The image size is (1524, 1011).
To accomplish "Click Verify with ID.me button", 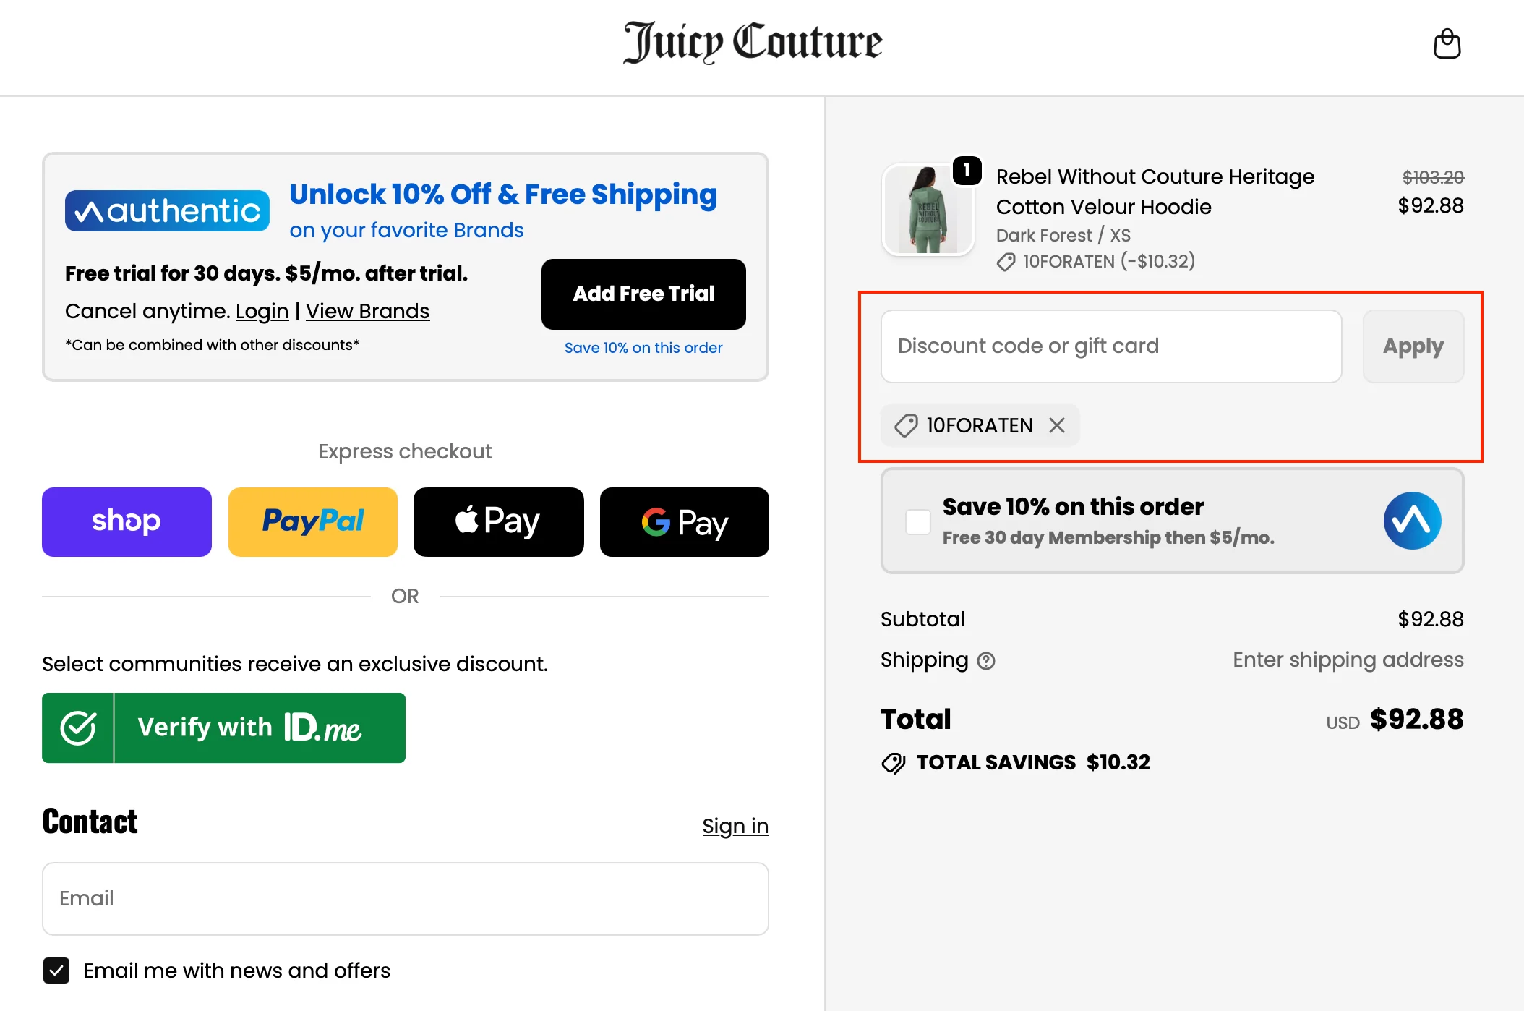I will 223,728.
